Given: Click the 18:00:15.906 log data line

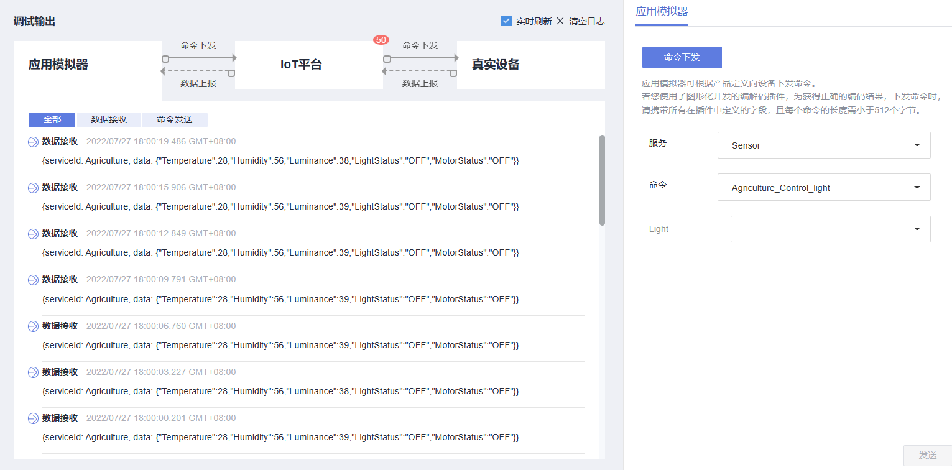Looking at the screenshot, I should 280,206.
